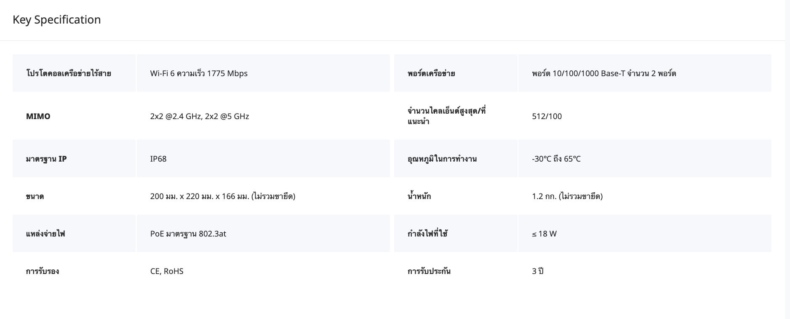Screen dimensions: 790x319
Task: Select the IP68 rating value
Action: (158, 159)
